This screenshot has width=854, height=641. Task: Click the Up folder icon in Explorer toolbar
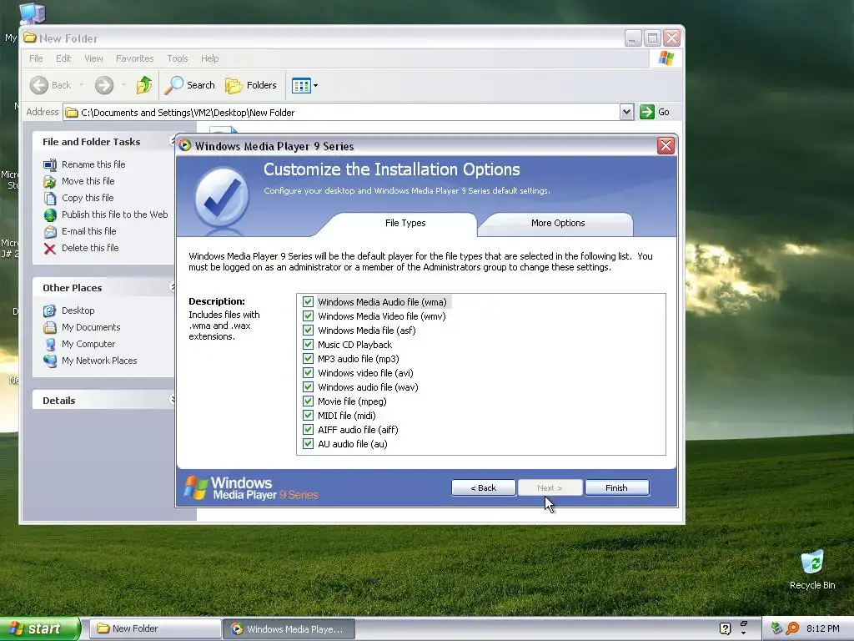tap(143, 85)
